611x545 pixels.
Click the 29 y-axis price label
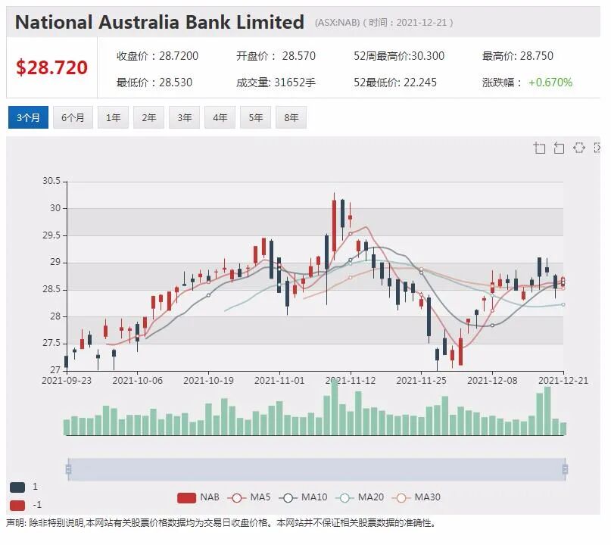[x=55, y=262]
